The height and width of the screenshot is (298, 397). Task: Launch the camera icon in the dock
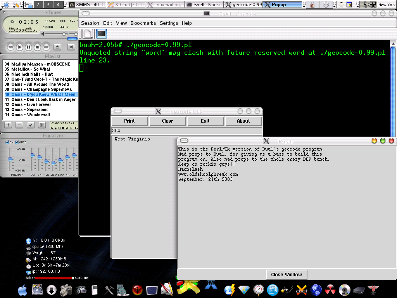click(x=66, y=290)
